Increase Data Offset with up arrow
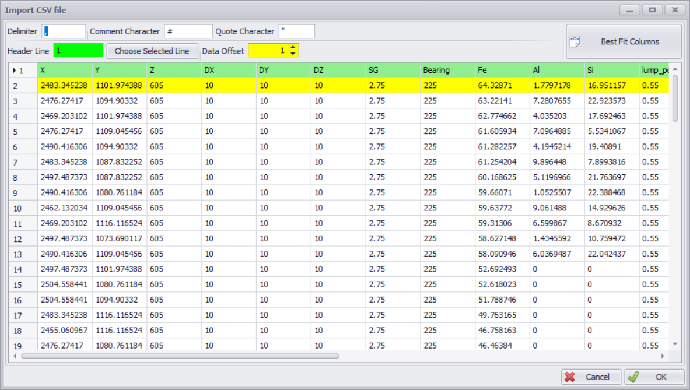 pyautogui.click(x=293, y=47)
